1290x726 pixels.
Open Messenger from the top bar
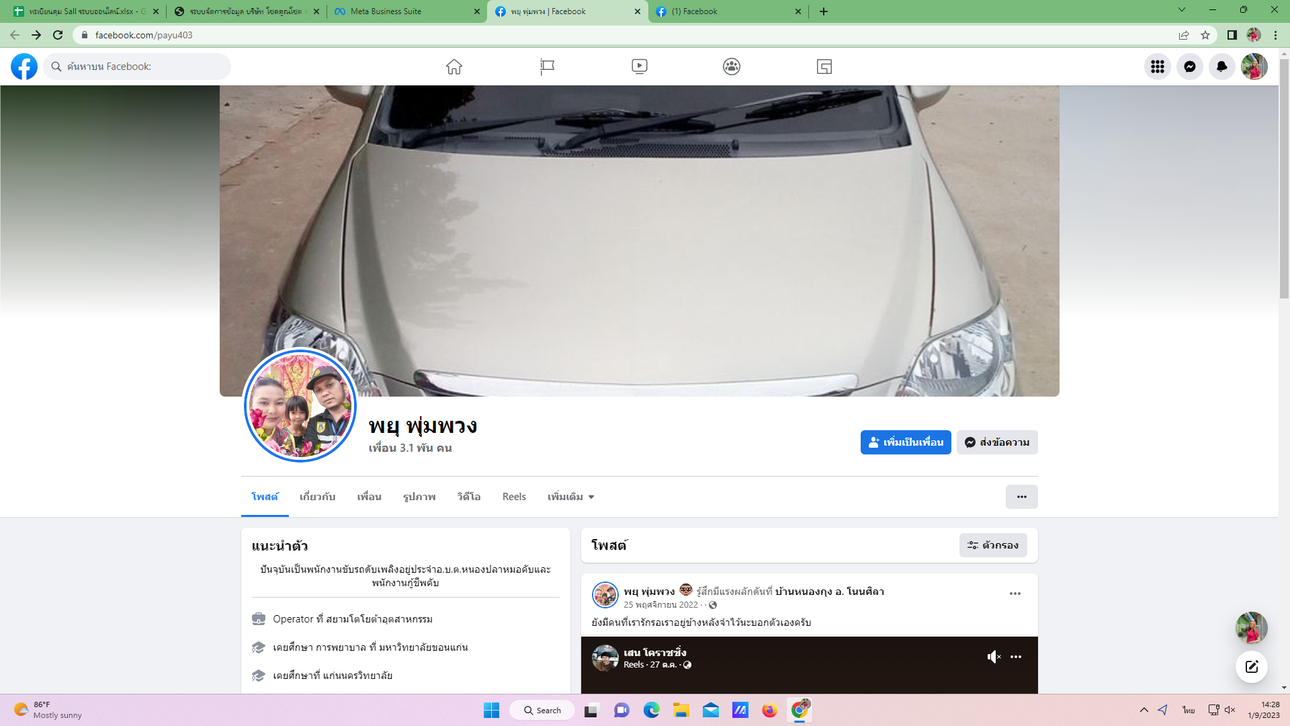click(1190, 67)
